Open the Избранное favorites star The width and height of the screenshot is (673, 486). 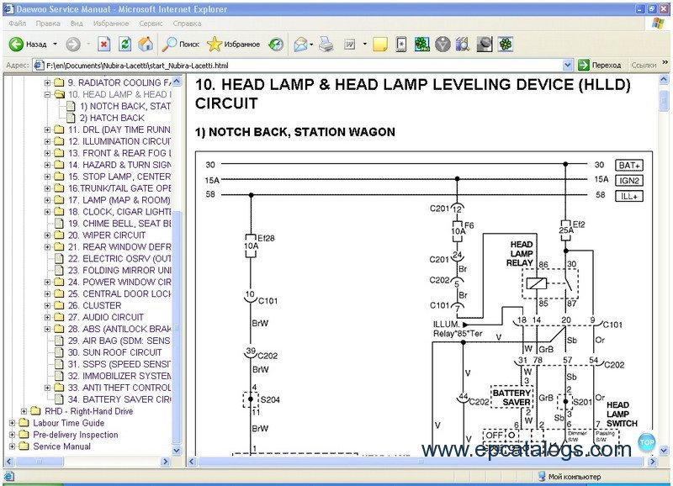233,44
